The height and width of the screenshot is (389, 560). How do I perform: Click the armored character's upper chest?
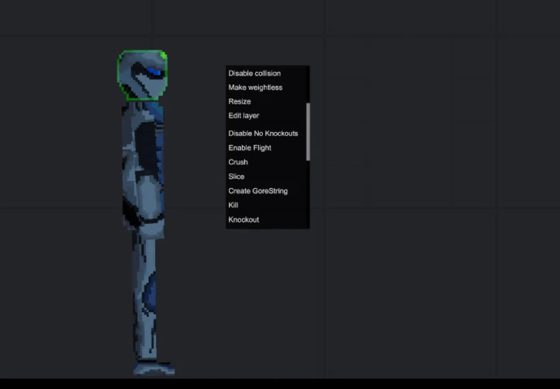tap(144, 130)
